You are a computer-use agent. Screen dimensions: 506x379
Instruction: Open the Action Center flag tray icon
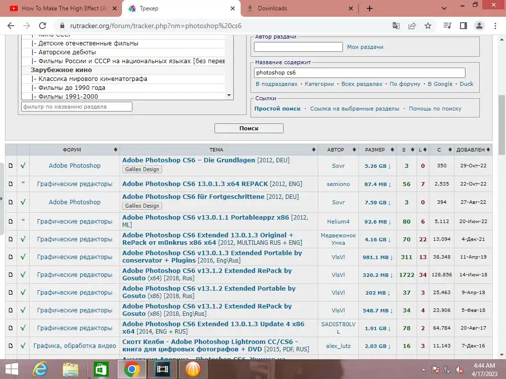point(436,370)
